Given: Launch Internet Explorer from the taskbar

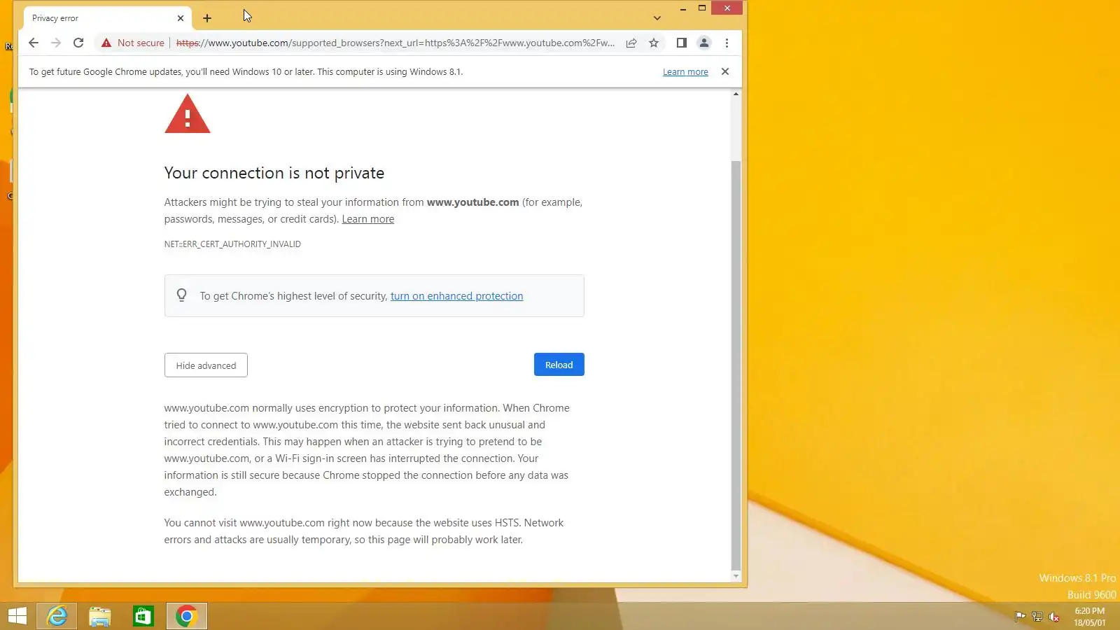Looking at the screenshot, I should (x=57, y=616).
